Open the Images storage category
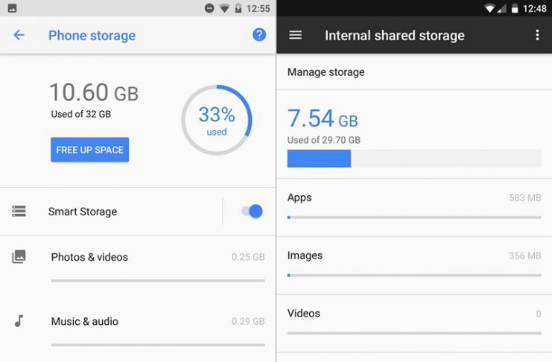The height and width of the screenshot is (362, 552). [413, 264]
